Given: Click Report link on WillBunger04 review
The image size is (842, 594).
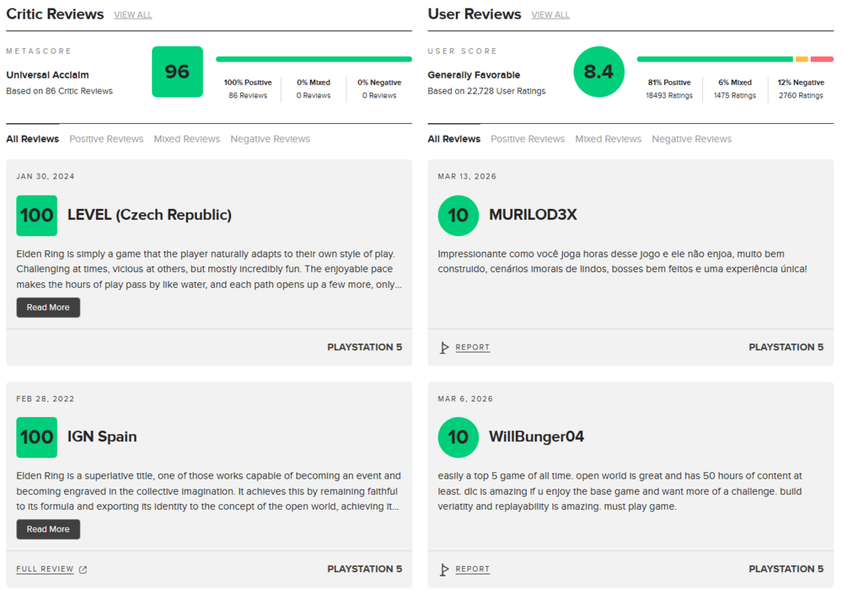Looking at the screenshot, I should [x=472, y=569].
